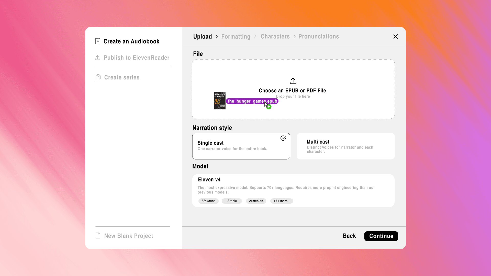Go to the Upload step
Viewport: 491px width, 276px height.
pyautogui.click(x=203, y=37)
